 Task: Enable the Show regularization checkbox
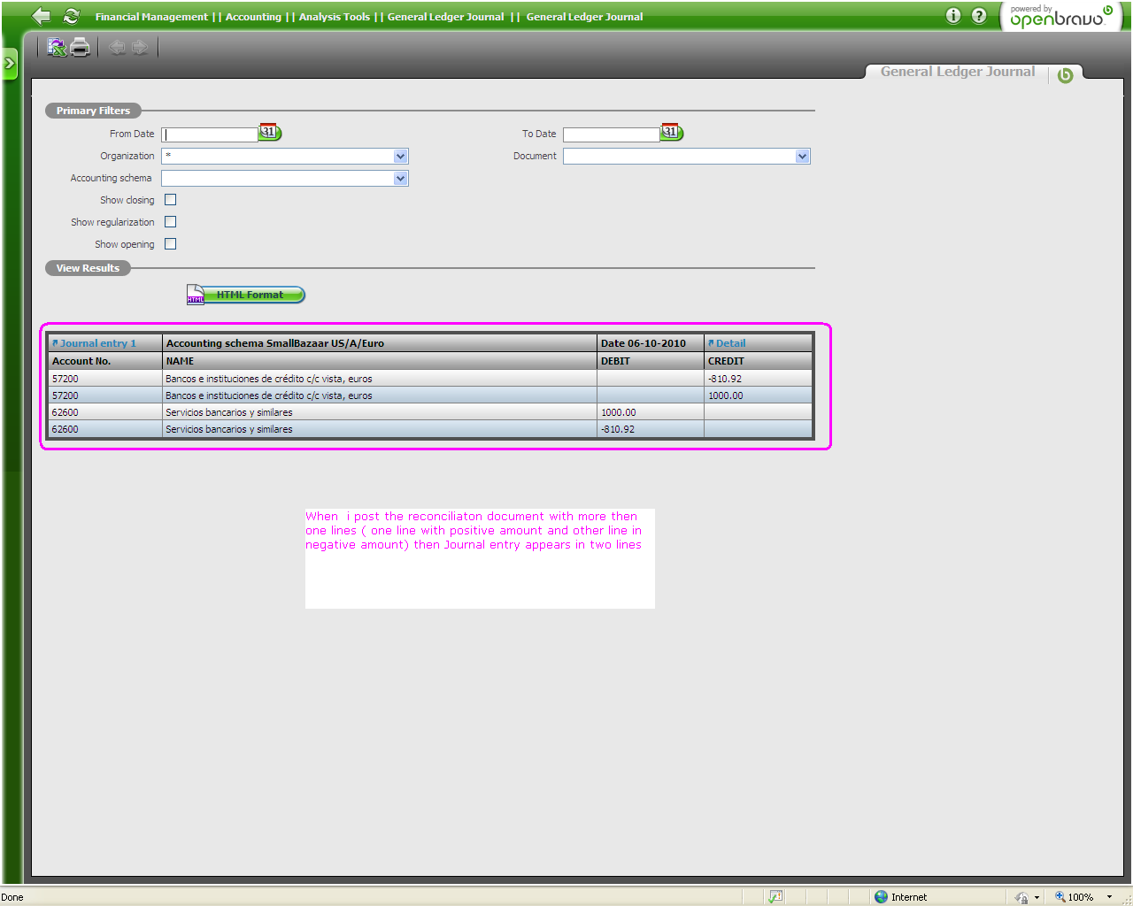tap(171, 222)
